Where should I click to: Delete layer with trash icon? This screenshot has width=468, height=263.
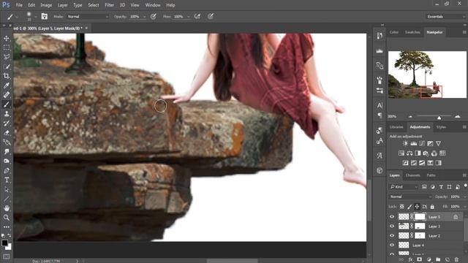(x=456, y=260)
